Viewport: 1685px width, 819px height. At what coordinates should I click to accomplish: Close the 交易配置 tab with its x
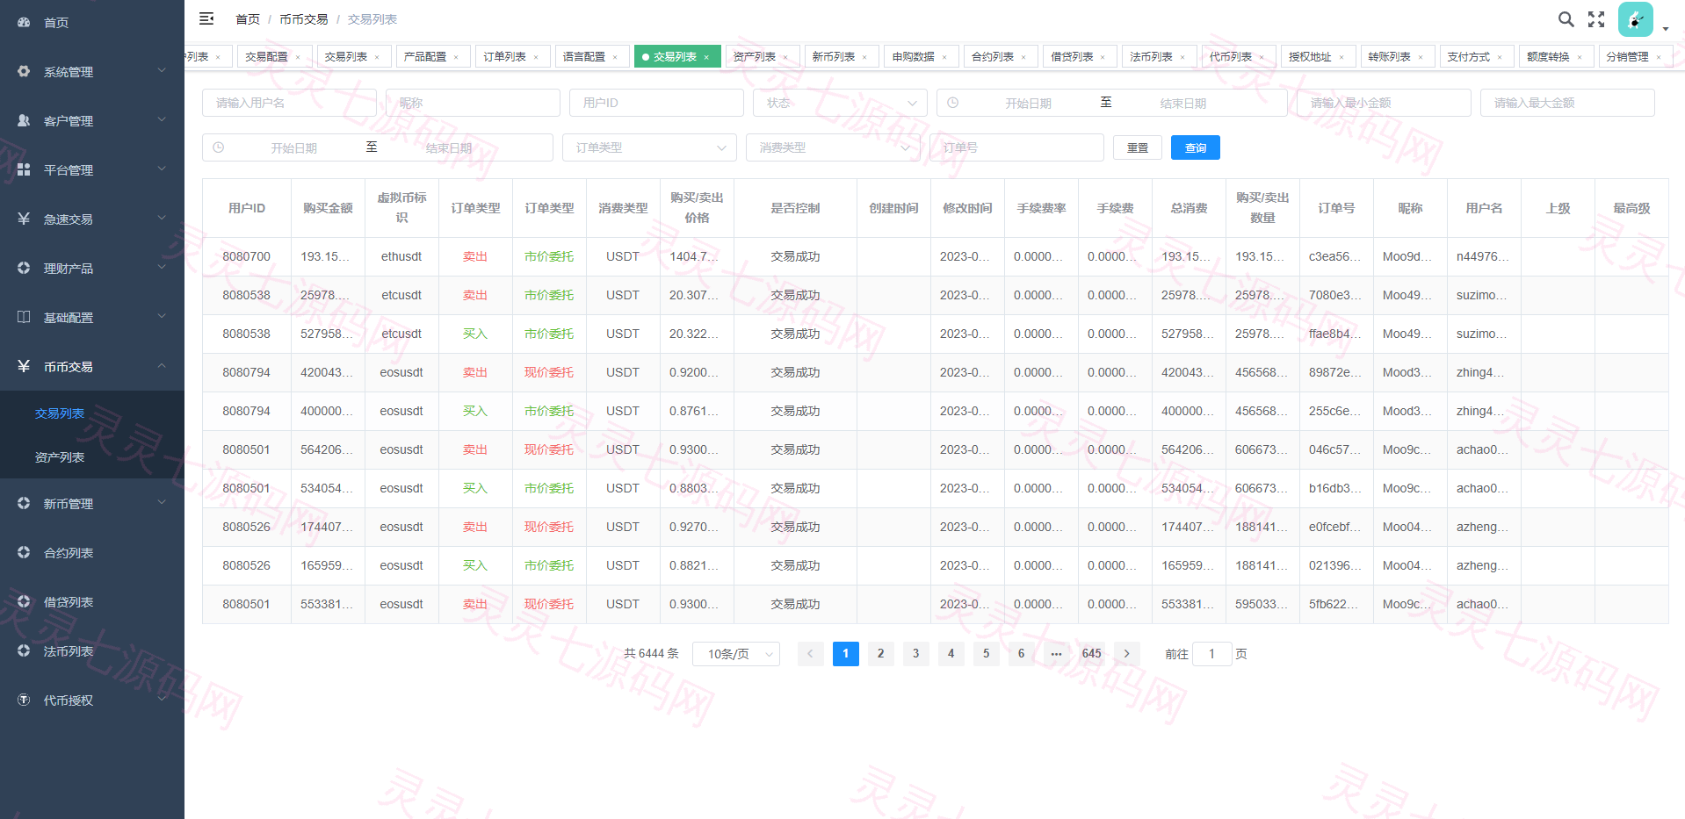tap(298, 57)
